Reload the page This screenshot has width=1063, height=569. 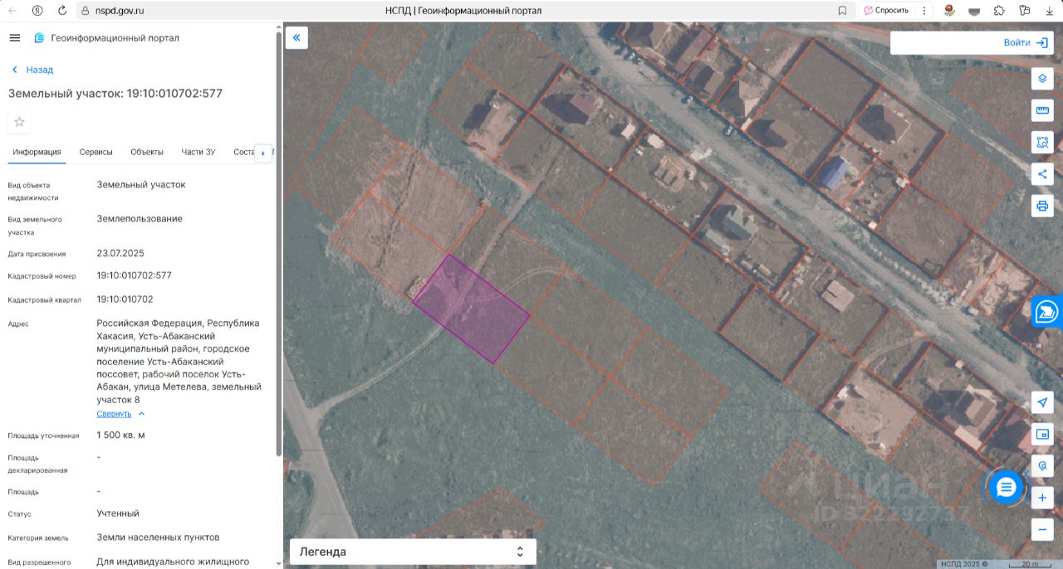click(x=62, y=11)
